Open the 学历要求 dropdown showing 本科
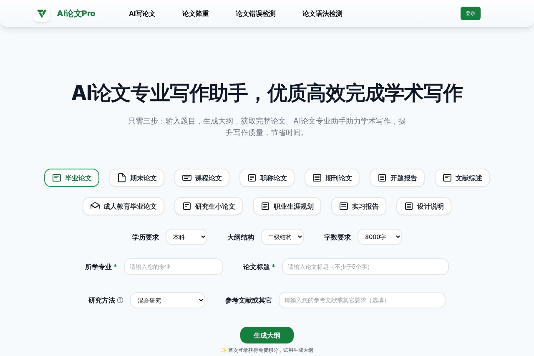This screenshot has width=534, height=356. click(186, 237)
